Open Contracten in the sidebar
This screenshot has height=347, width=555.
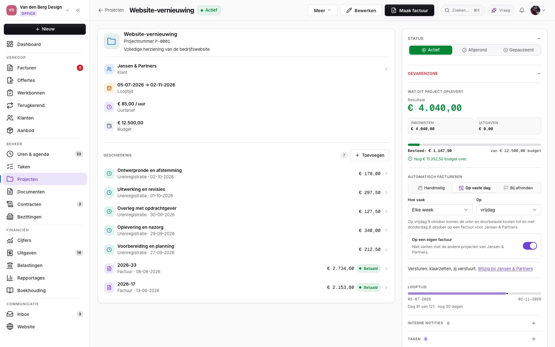tap(45, 204)
